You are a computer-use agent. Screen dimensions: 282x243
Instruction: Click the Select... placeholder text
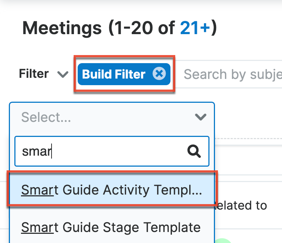coord(46,117)
